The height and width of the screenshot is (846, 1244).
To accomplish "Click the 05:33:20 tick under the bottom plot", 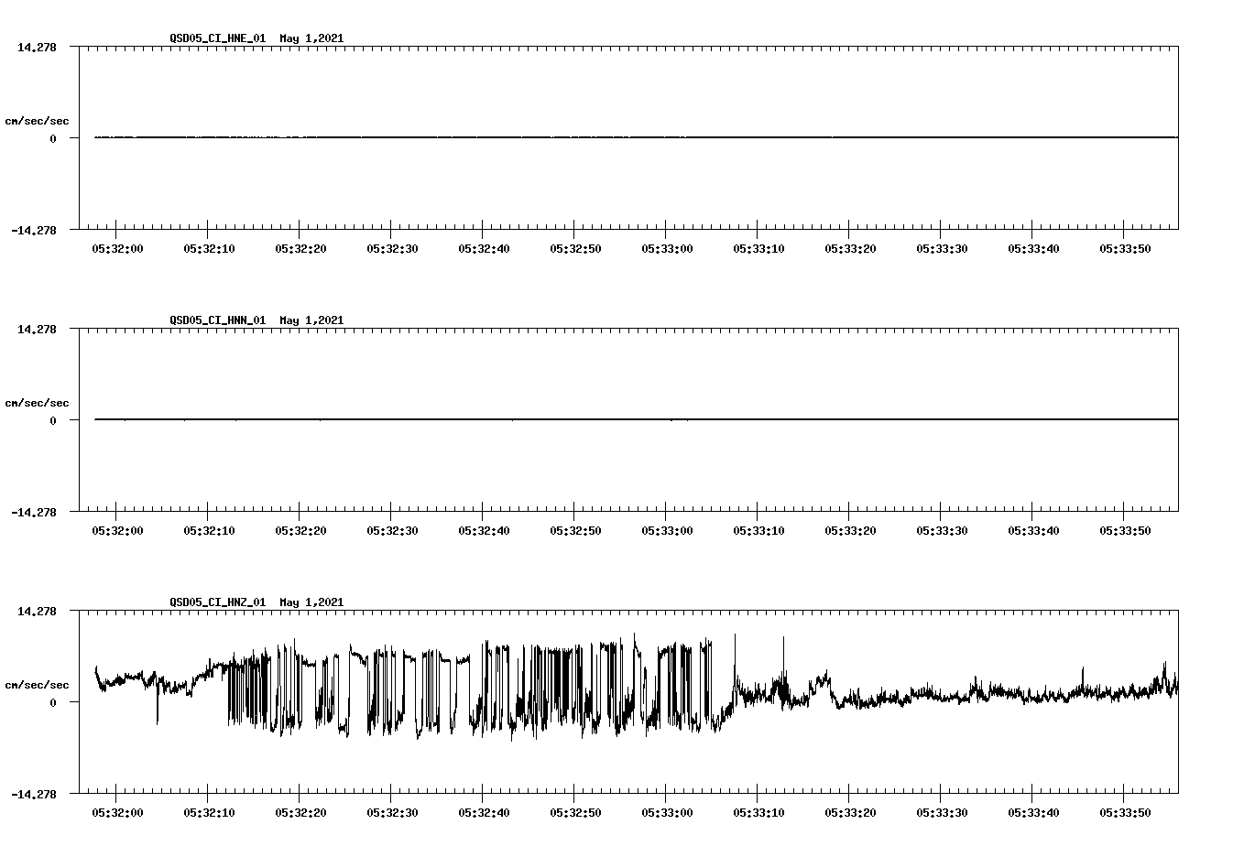I will pos(850,811).
